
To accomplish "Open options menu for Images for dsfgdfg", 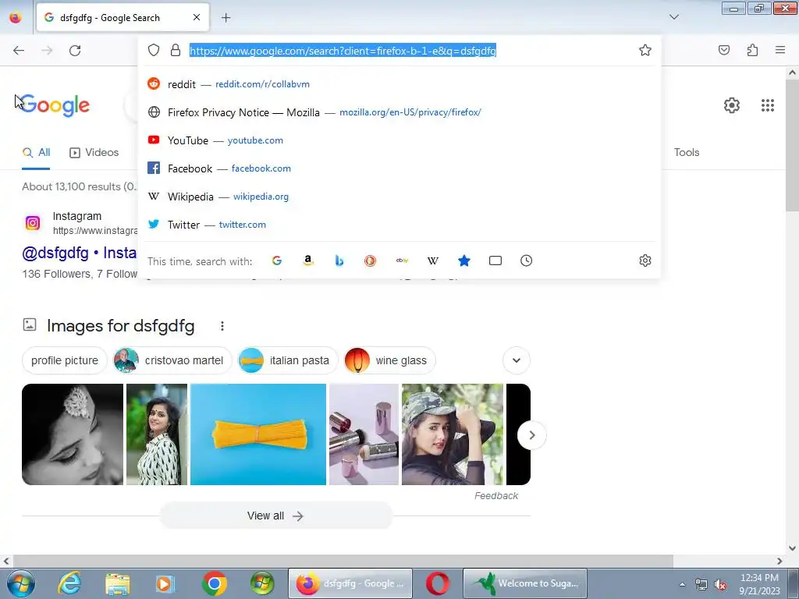I will click(x=222, y=326).
